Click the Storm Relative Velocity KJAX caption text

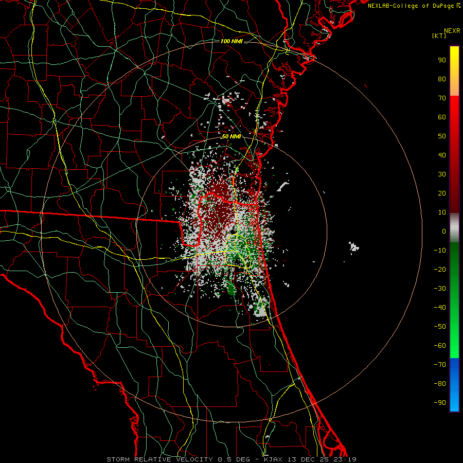(232, 459)
